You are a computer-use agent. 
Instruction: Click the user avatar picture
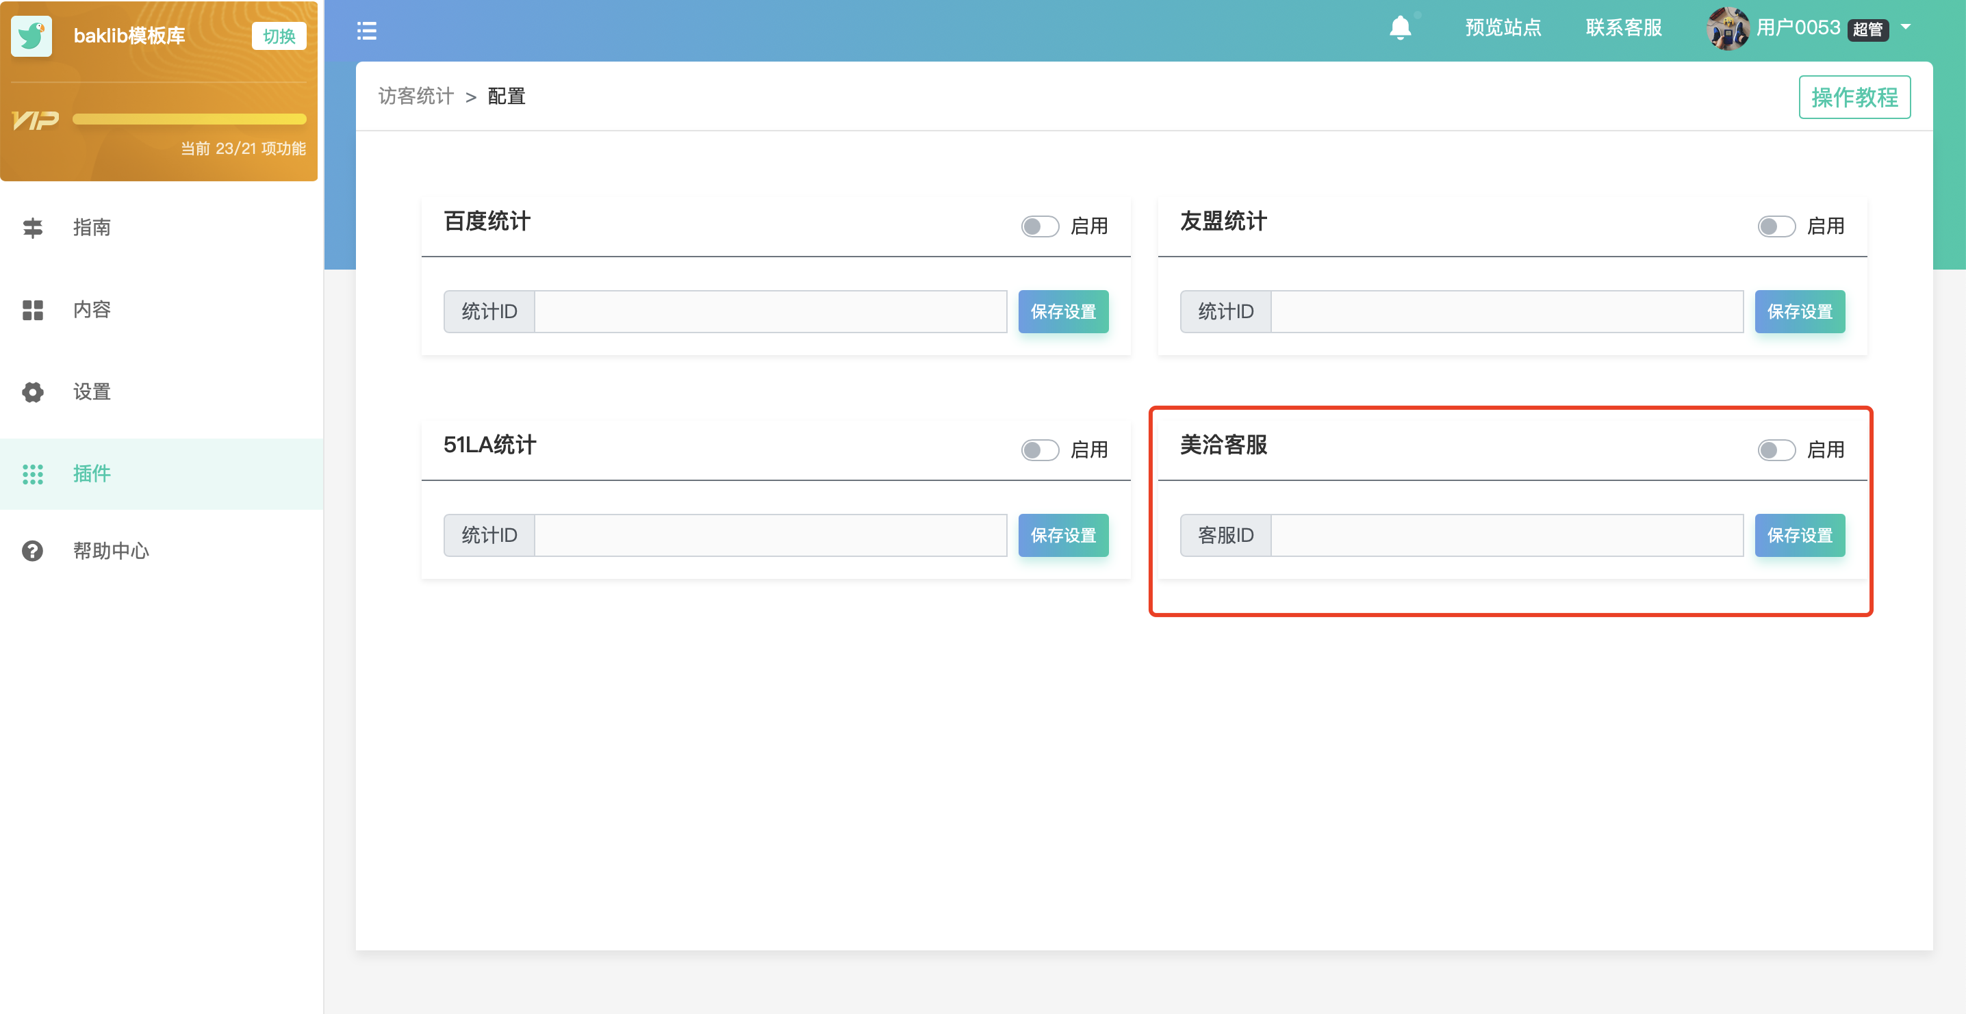pyautogui.click(x=1727, y=28)
